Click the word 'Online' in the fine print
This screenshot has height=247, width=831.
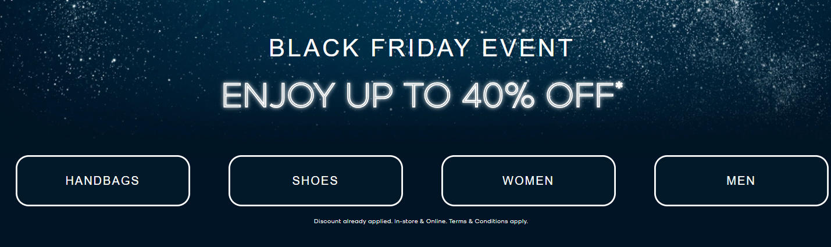click(436, 221)
